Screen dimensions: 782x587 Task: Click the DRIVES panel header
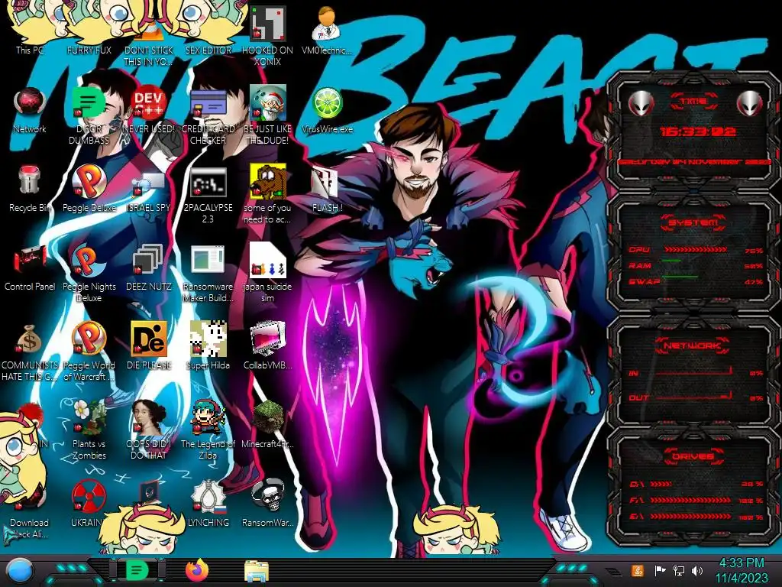[693, 456]
